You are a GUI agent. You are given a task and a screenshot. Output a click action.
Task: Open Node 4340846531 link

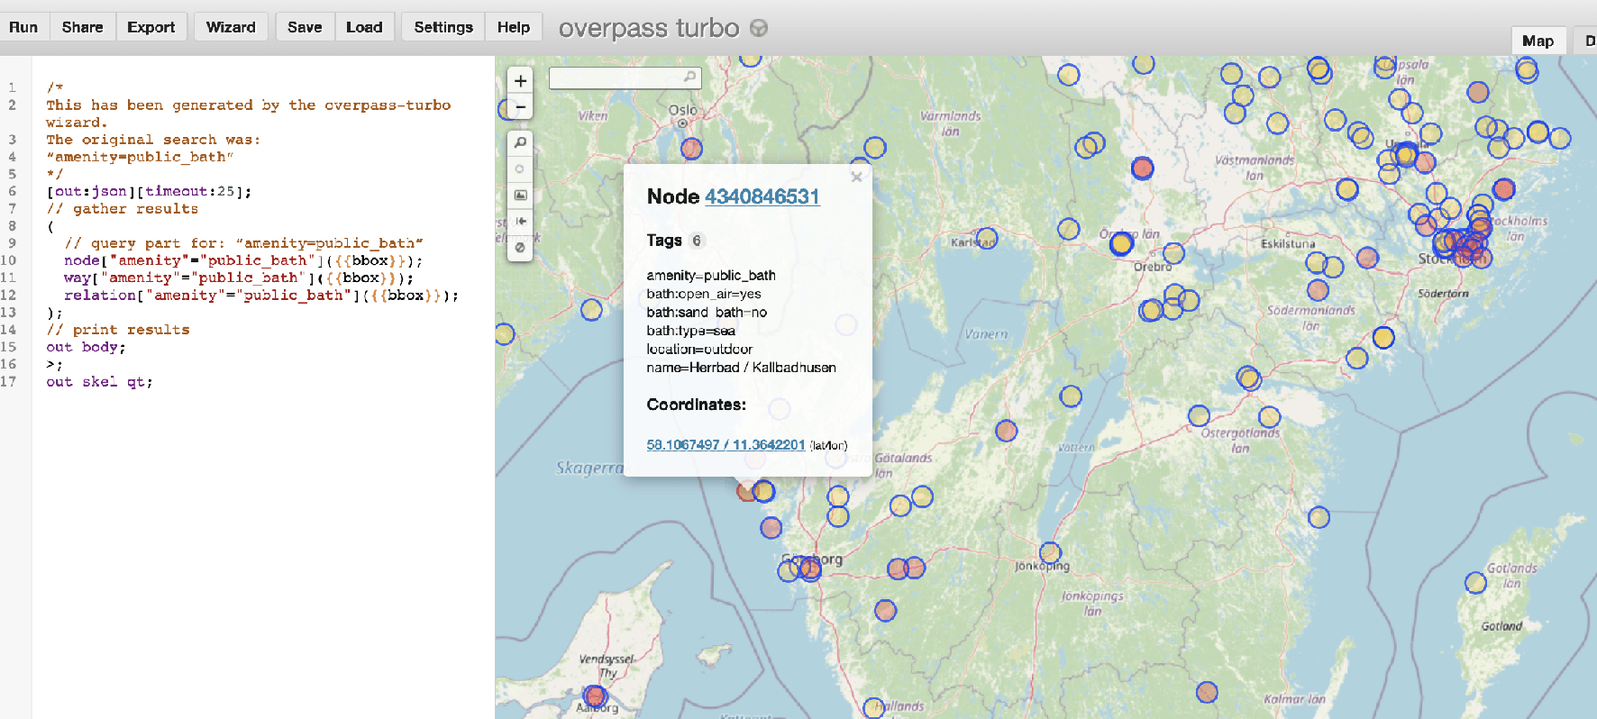(x=762, y=196)
